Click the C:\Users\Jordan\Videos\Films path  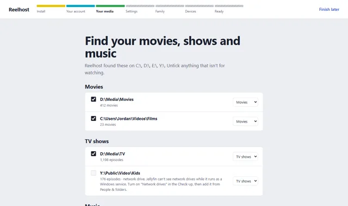click(128, 119)
